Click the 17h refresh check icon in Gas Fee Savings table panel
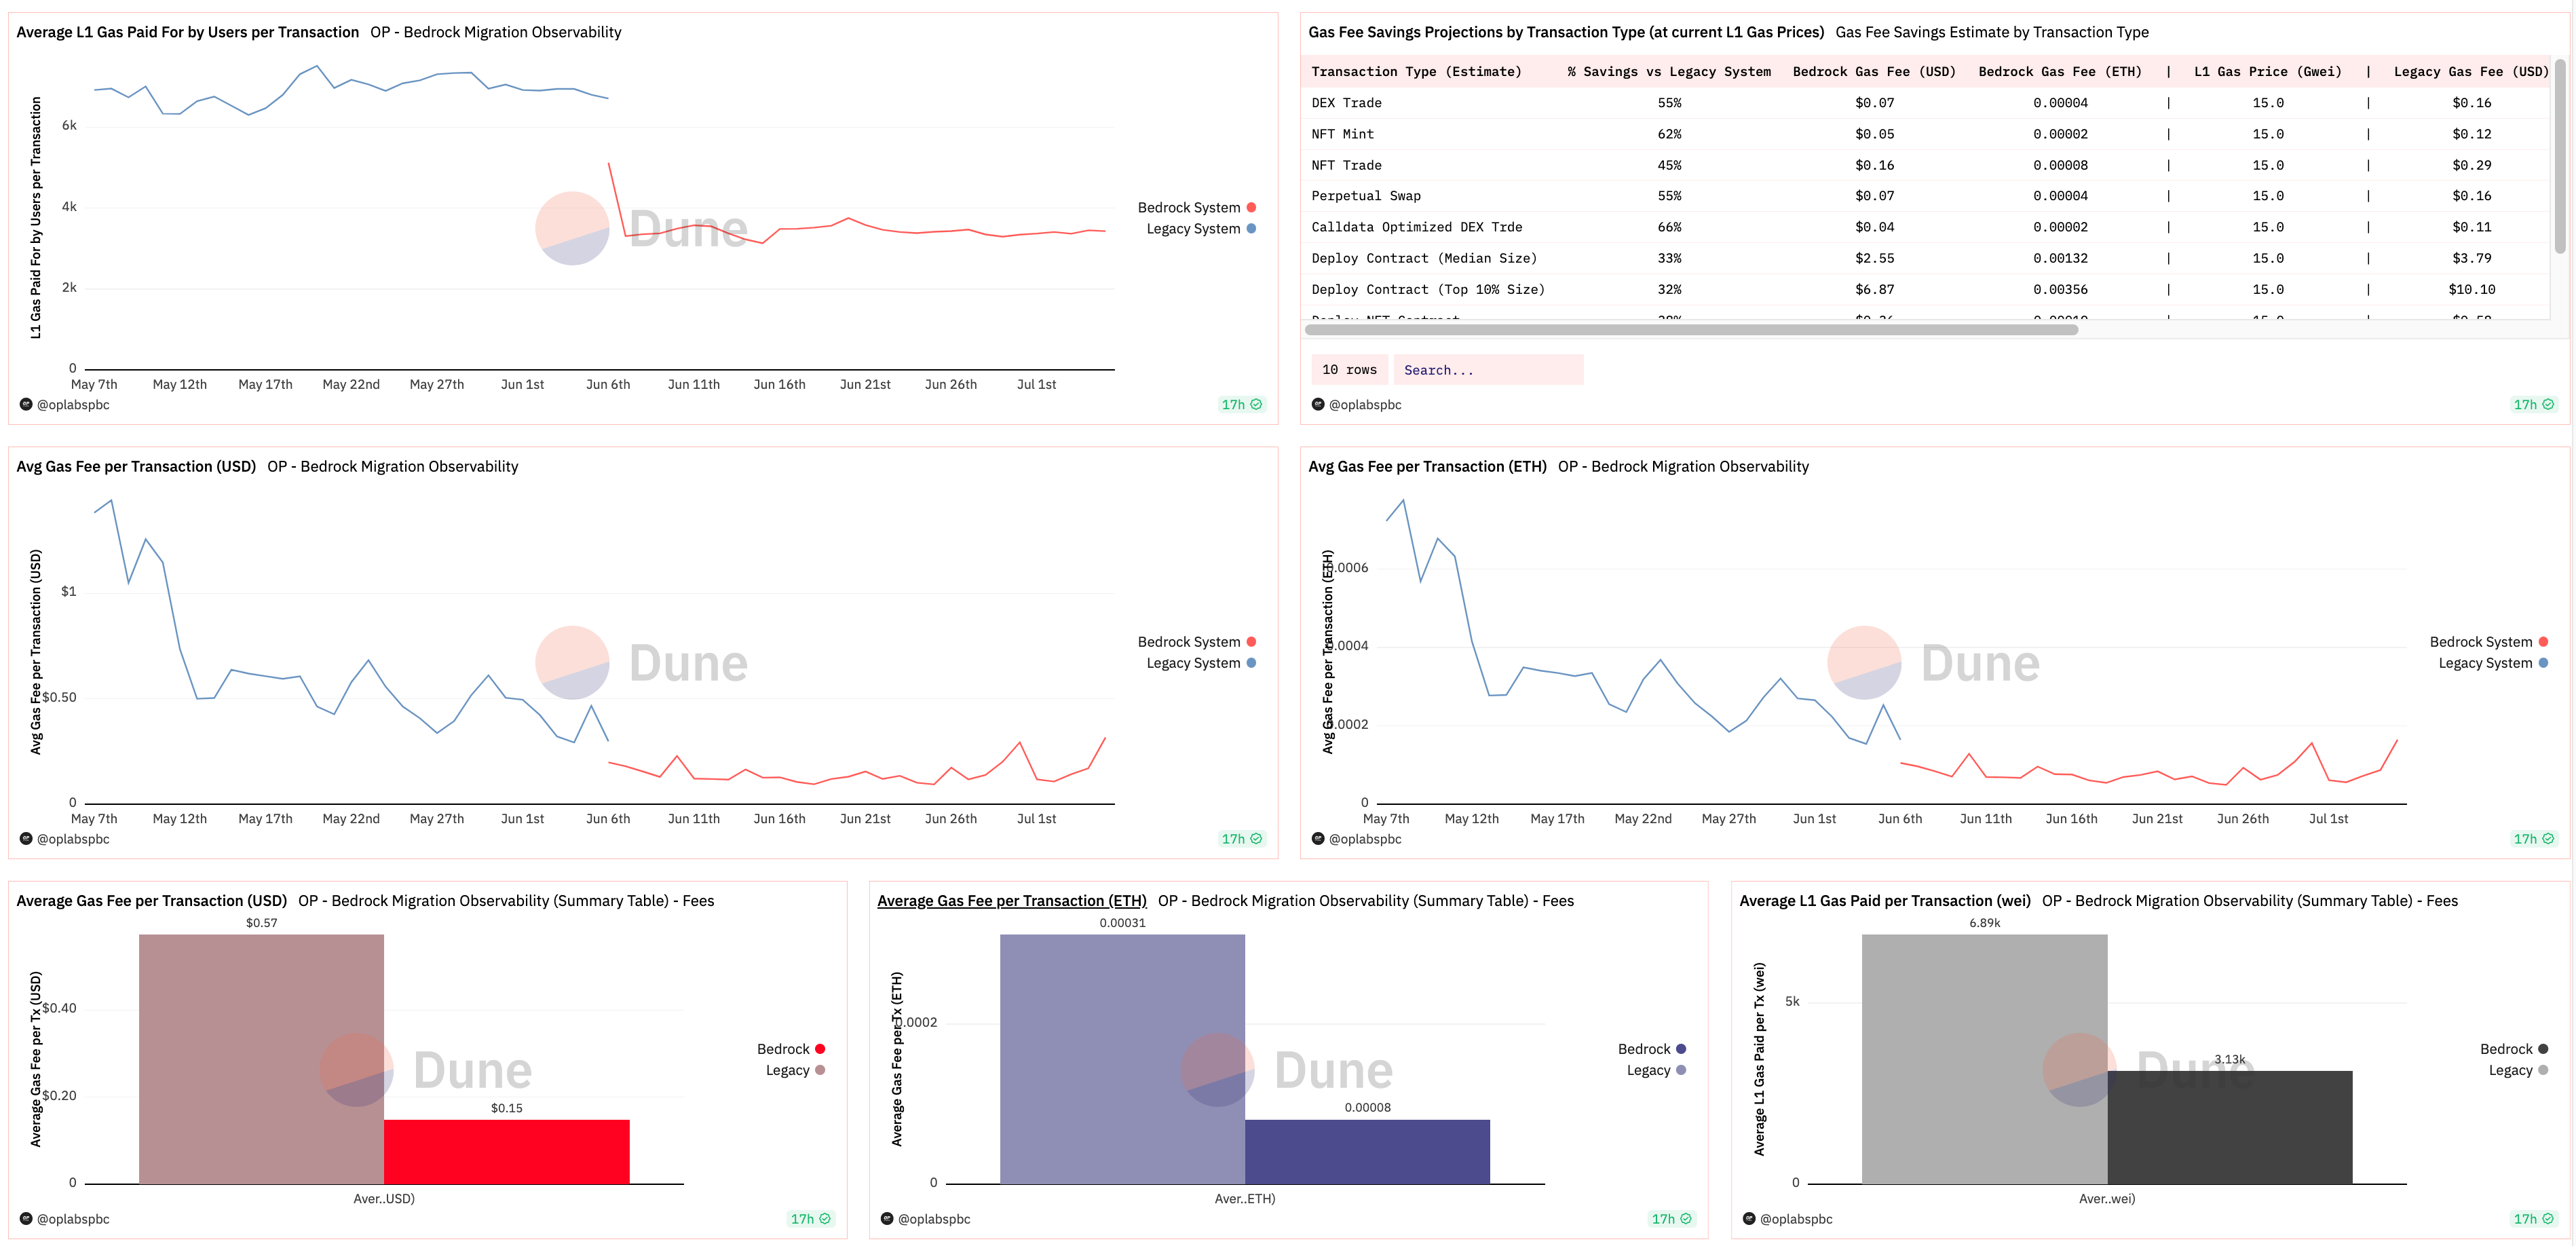2576x1246 pixels. [2548, 404]
